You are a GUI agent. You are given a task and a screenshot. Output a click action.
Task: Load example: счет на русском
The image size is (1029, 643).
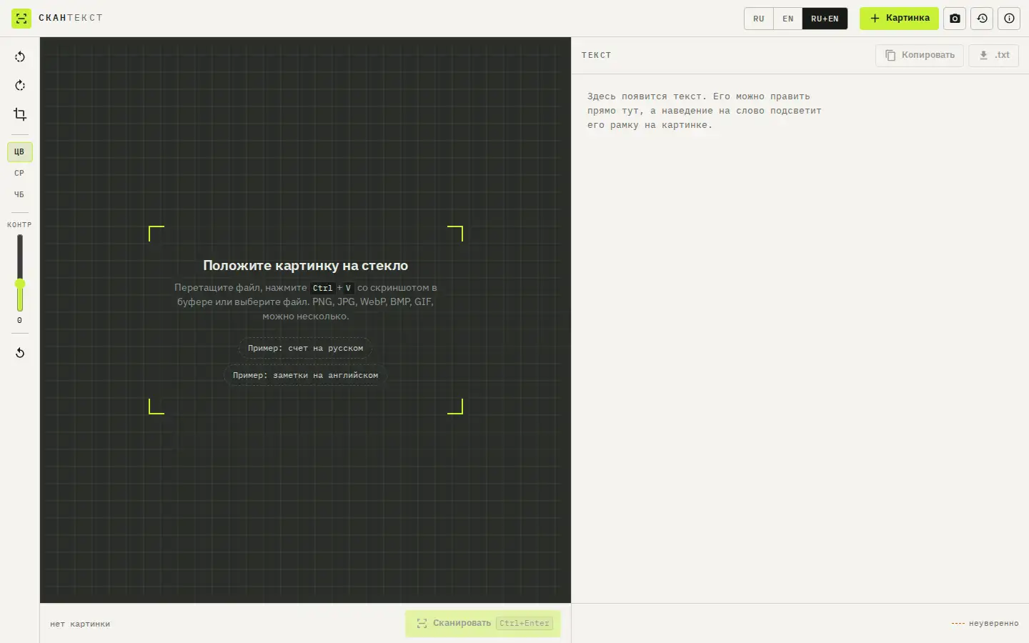click(305, 349)
